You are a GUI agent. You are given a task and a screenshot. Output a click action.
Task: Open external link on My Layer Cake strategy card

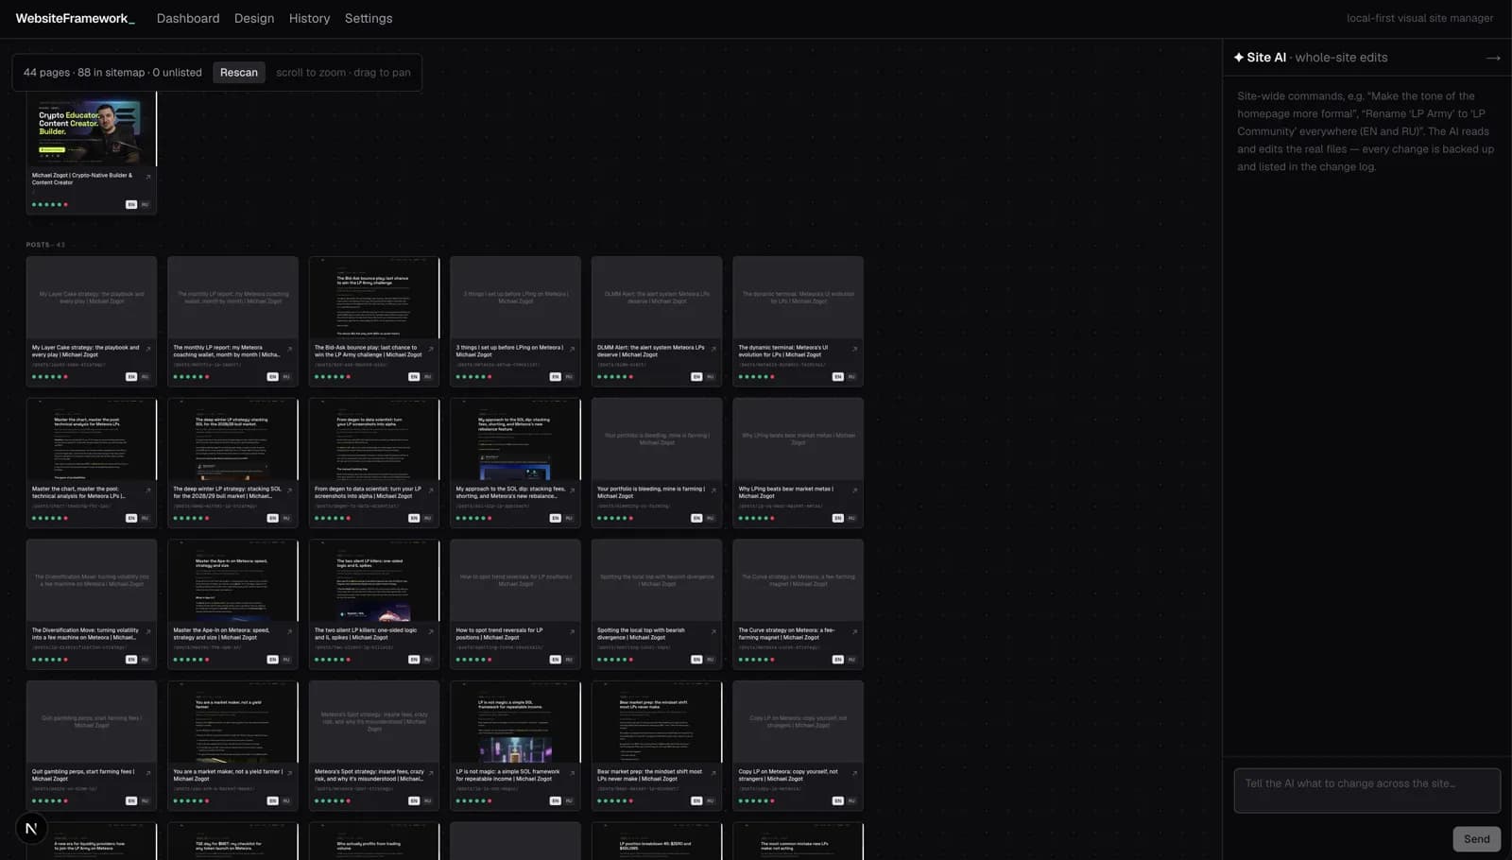[x=148, y=349]
